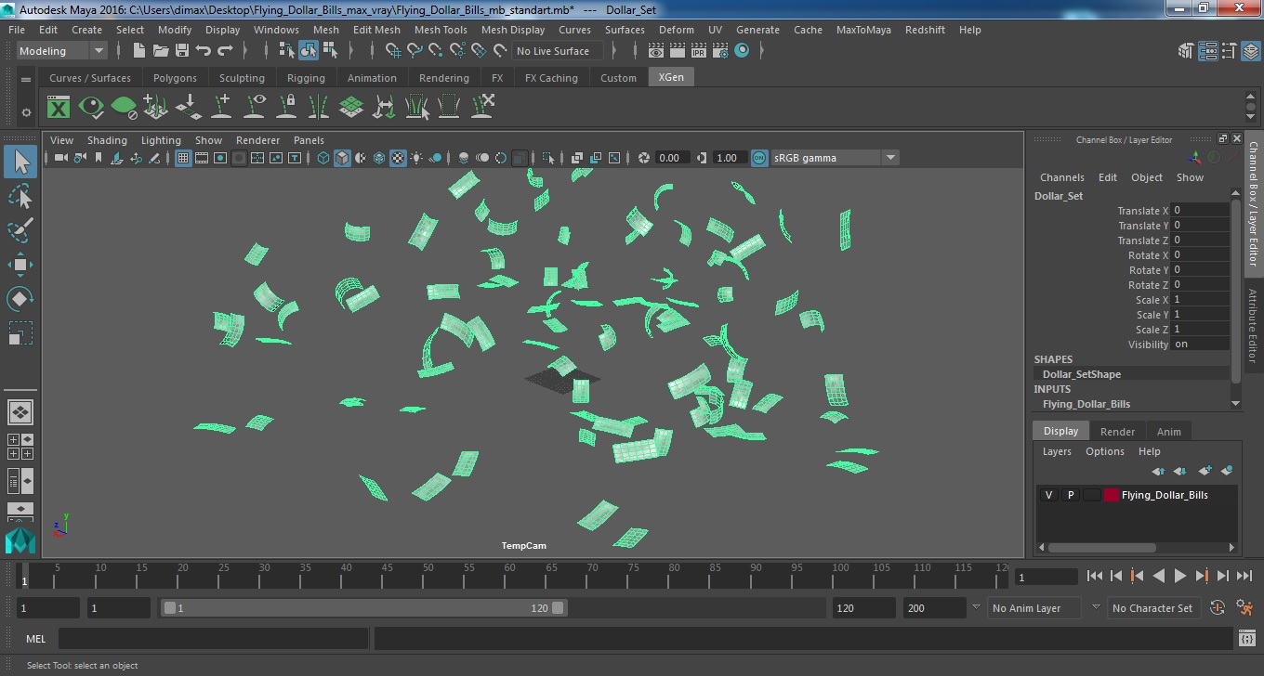Toggle smooth shade all cube in viewport toolbar
The height and width of the screenshot is (676, 1264).
(342, 158)
